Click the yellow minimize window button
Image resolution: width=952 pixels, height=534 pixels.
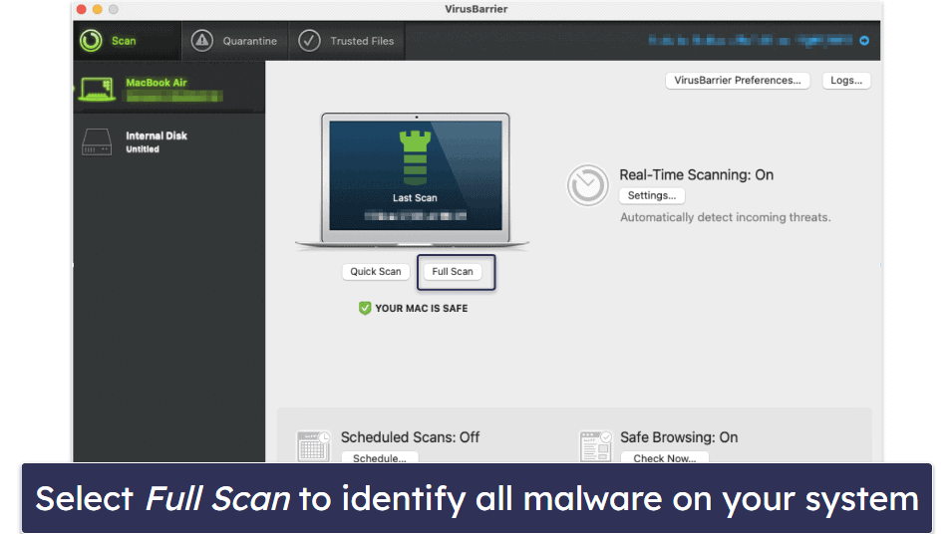(x=97, y=9)
